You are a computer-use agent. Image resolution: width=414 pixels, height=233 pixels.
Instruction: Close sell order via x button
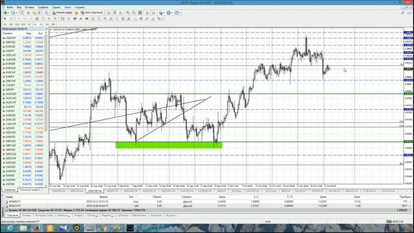(x=410, y=206)
